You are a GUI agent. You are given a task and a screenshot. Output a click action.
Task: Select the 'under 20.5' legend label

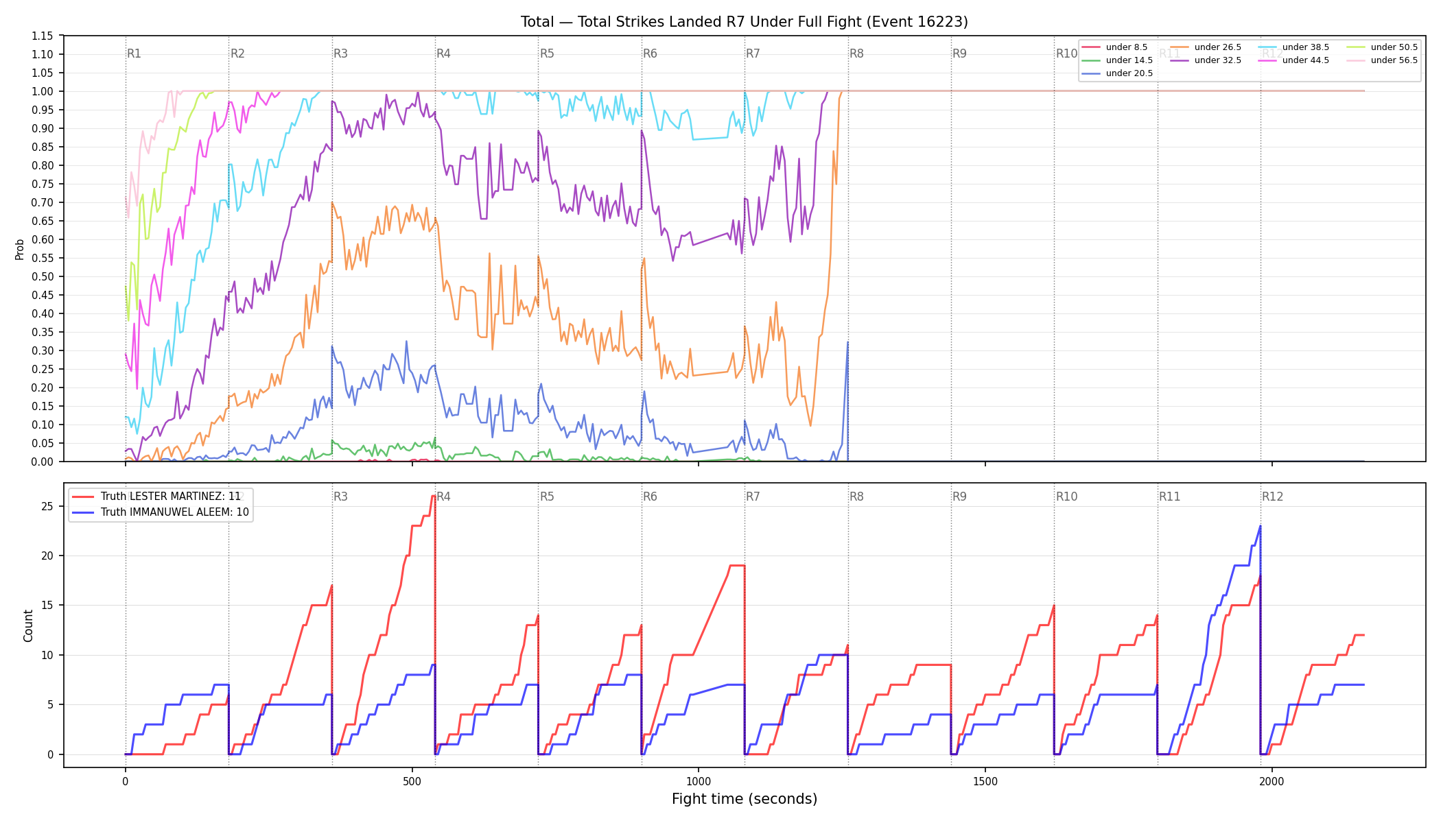pyautogui.click(x=1129, y=73)
